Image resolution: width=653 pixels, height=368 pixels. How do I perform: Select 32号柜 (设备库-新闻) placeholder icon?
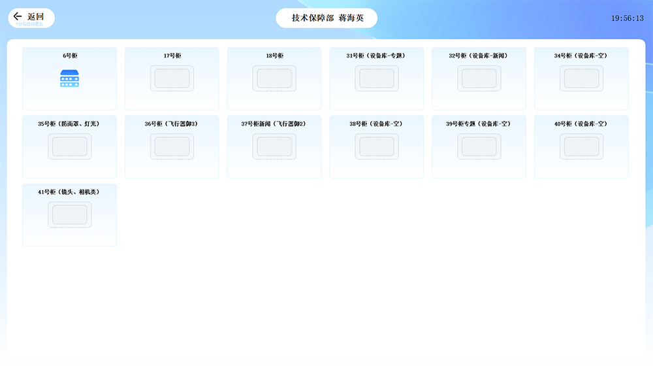(479, 78)
